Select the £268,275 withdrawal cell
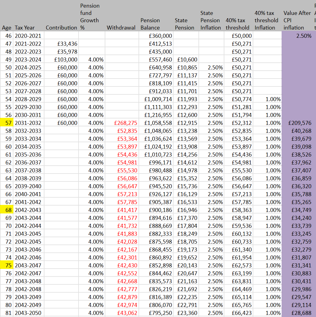316x317 pixels. pyautogui.click(x=125, y=123)
